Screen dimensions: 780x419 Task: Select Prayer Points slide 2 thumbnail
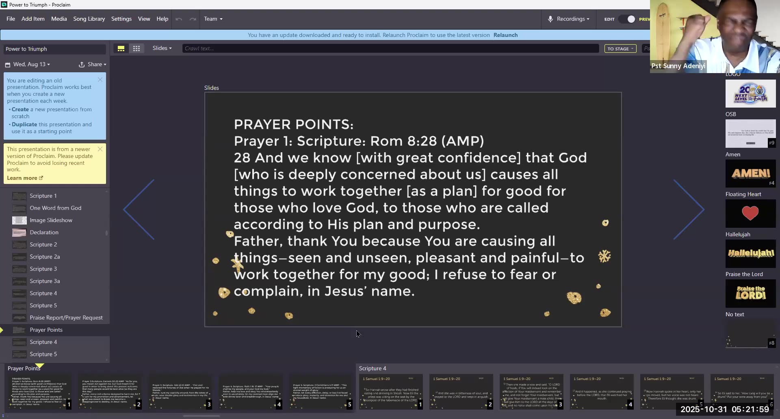pyautogui.click(x=110, y=392)
